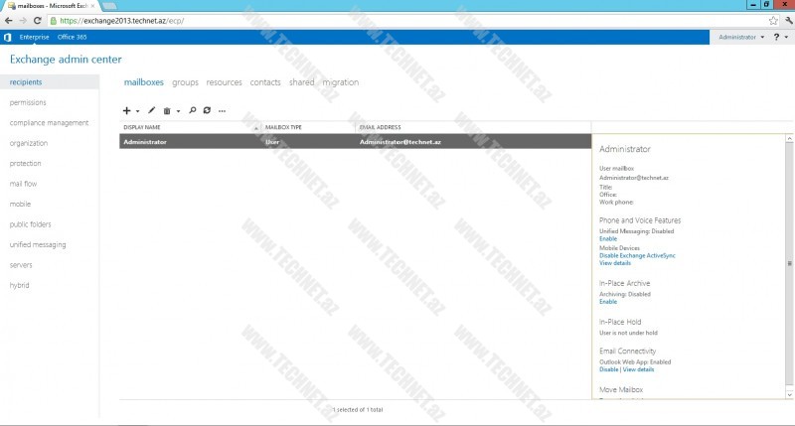Click the delete trash can icon

click(167, 110)
